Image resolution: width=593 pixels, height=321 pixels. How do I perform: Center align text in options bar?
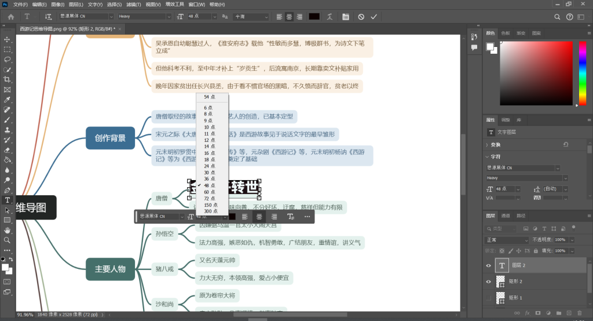click(x=290, y=17)
